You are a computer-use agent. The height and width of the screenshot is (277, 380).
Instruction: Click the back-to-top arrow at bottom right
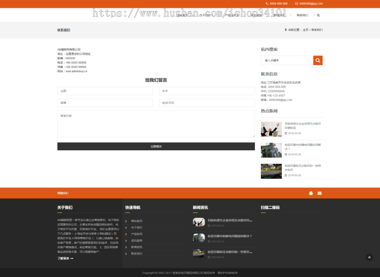pos(369,257)
